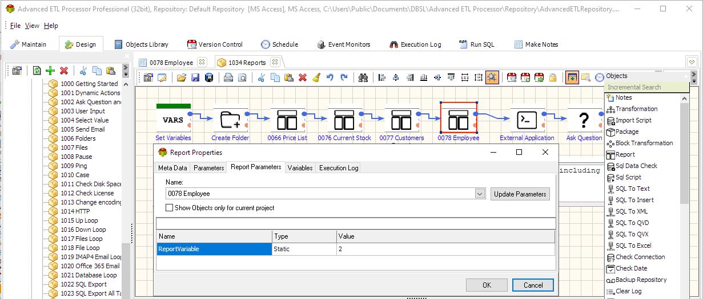Open the Name combo box dropdown arrow
This screenshot has width=703, height=299.
point(480,194)
